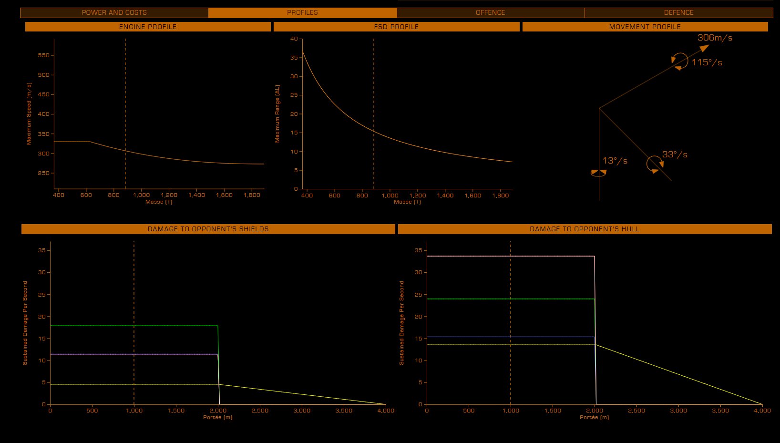Click the pink top line in hull damage chart
This screenshot has height=443, width=780.
[548, 256]
